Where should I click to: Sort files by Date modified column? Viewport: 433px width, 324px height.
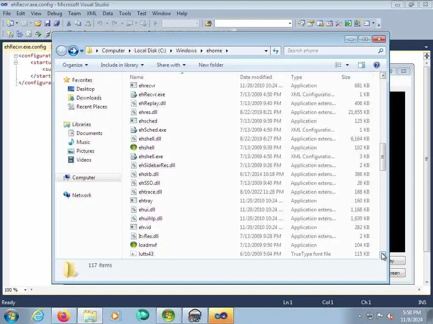tap(256, 77)
